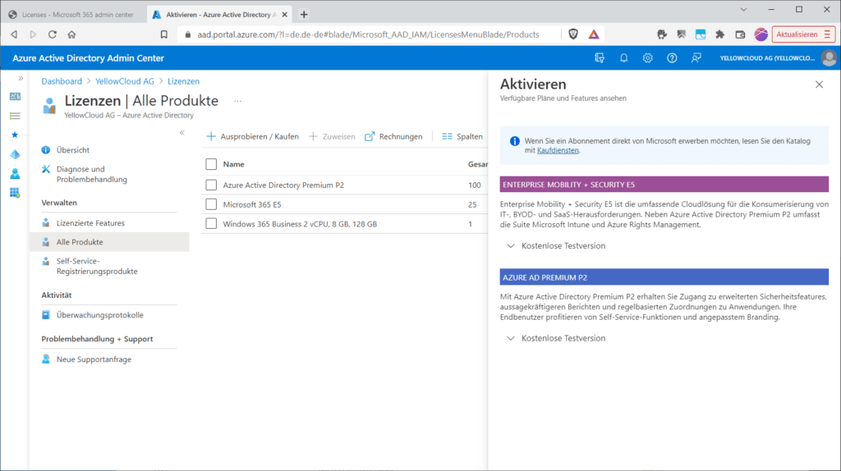Open Rechnungen external link
Screen dimensions: 841x471
click(393, 137)
